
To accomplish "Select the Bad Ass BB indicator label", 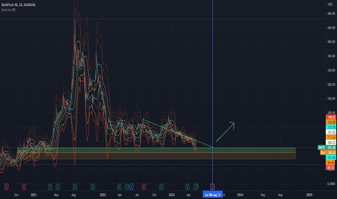I will click(x=9, y=10).
